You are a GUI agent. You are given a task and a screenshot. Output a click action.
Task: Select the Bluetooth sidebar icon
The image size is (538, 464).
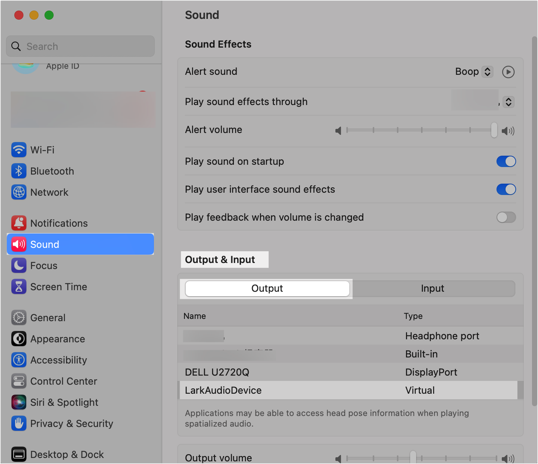pos(18,171)
